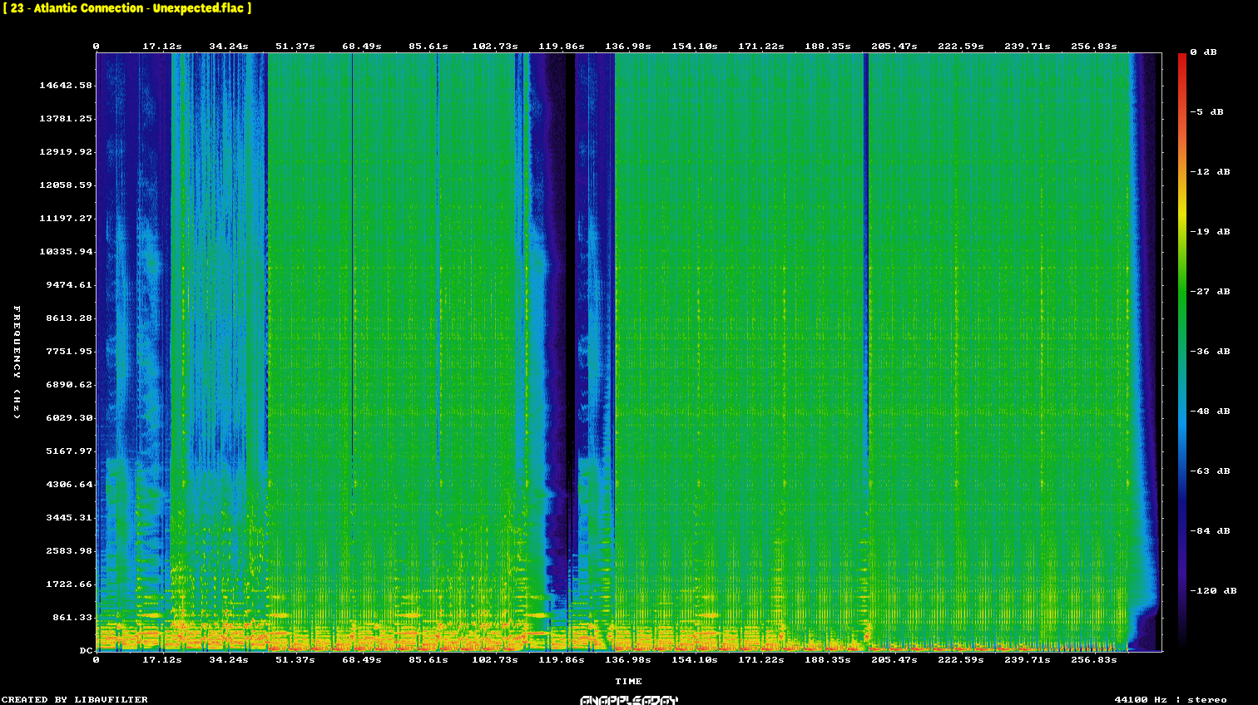The height and width of the screenshot is (705, 1258).
Task: Click the 14642.58 Hz frequency label
Action: click(66, 86)
